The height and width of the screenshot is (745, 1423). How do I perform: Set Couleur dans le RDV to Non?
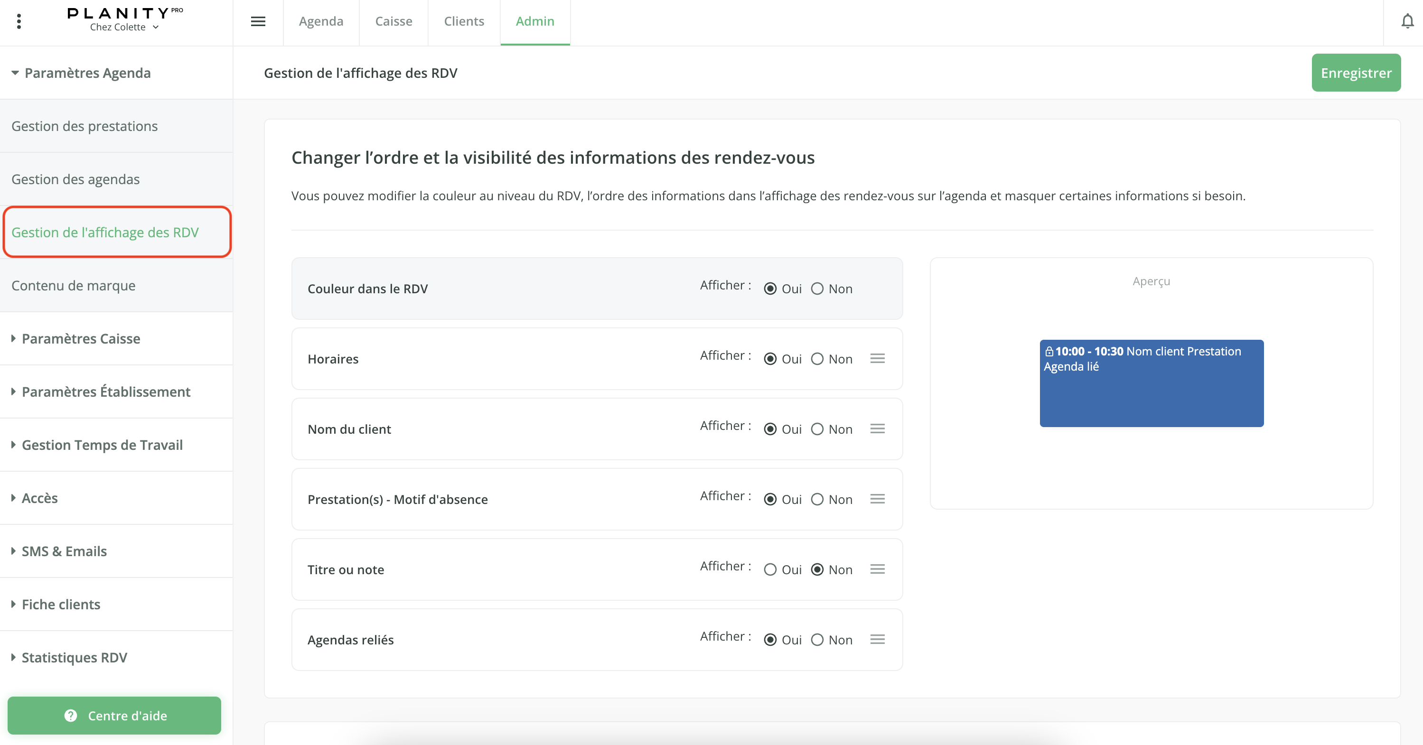(817, 289)
